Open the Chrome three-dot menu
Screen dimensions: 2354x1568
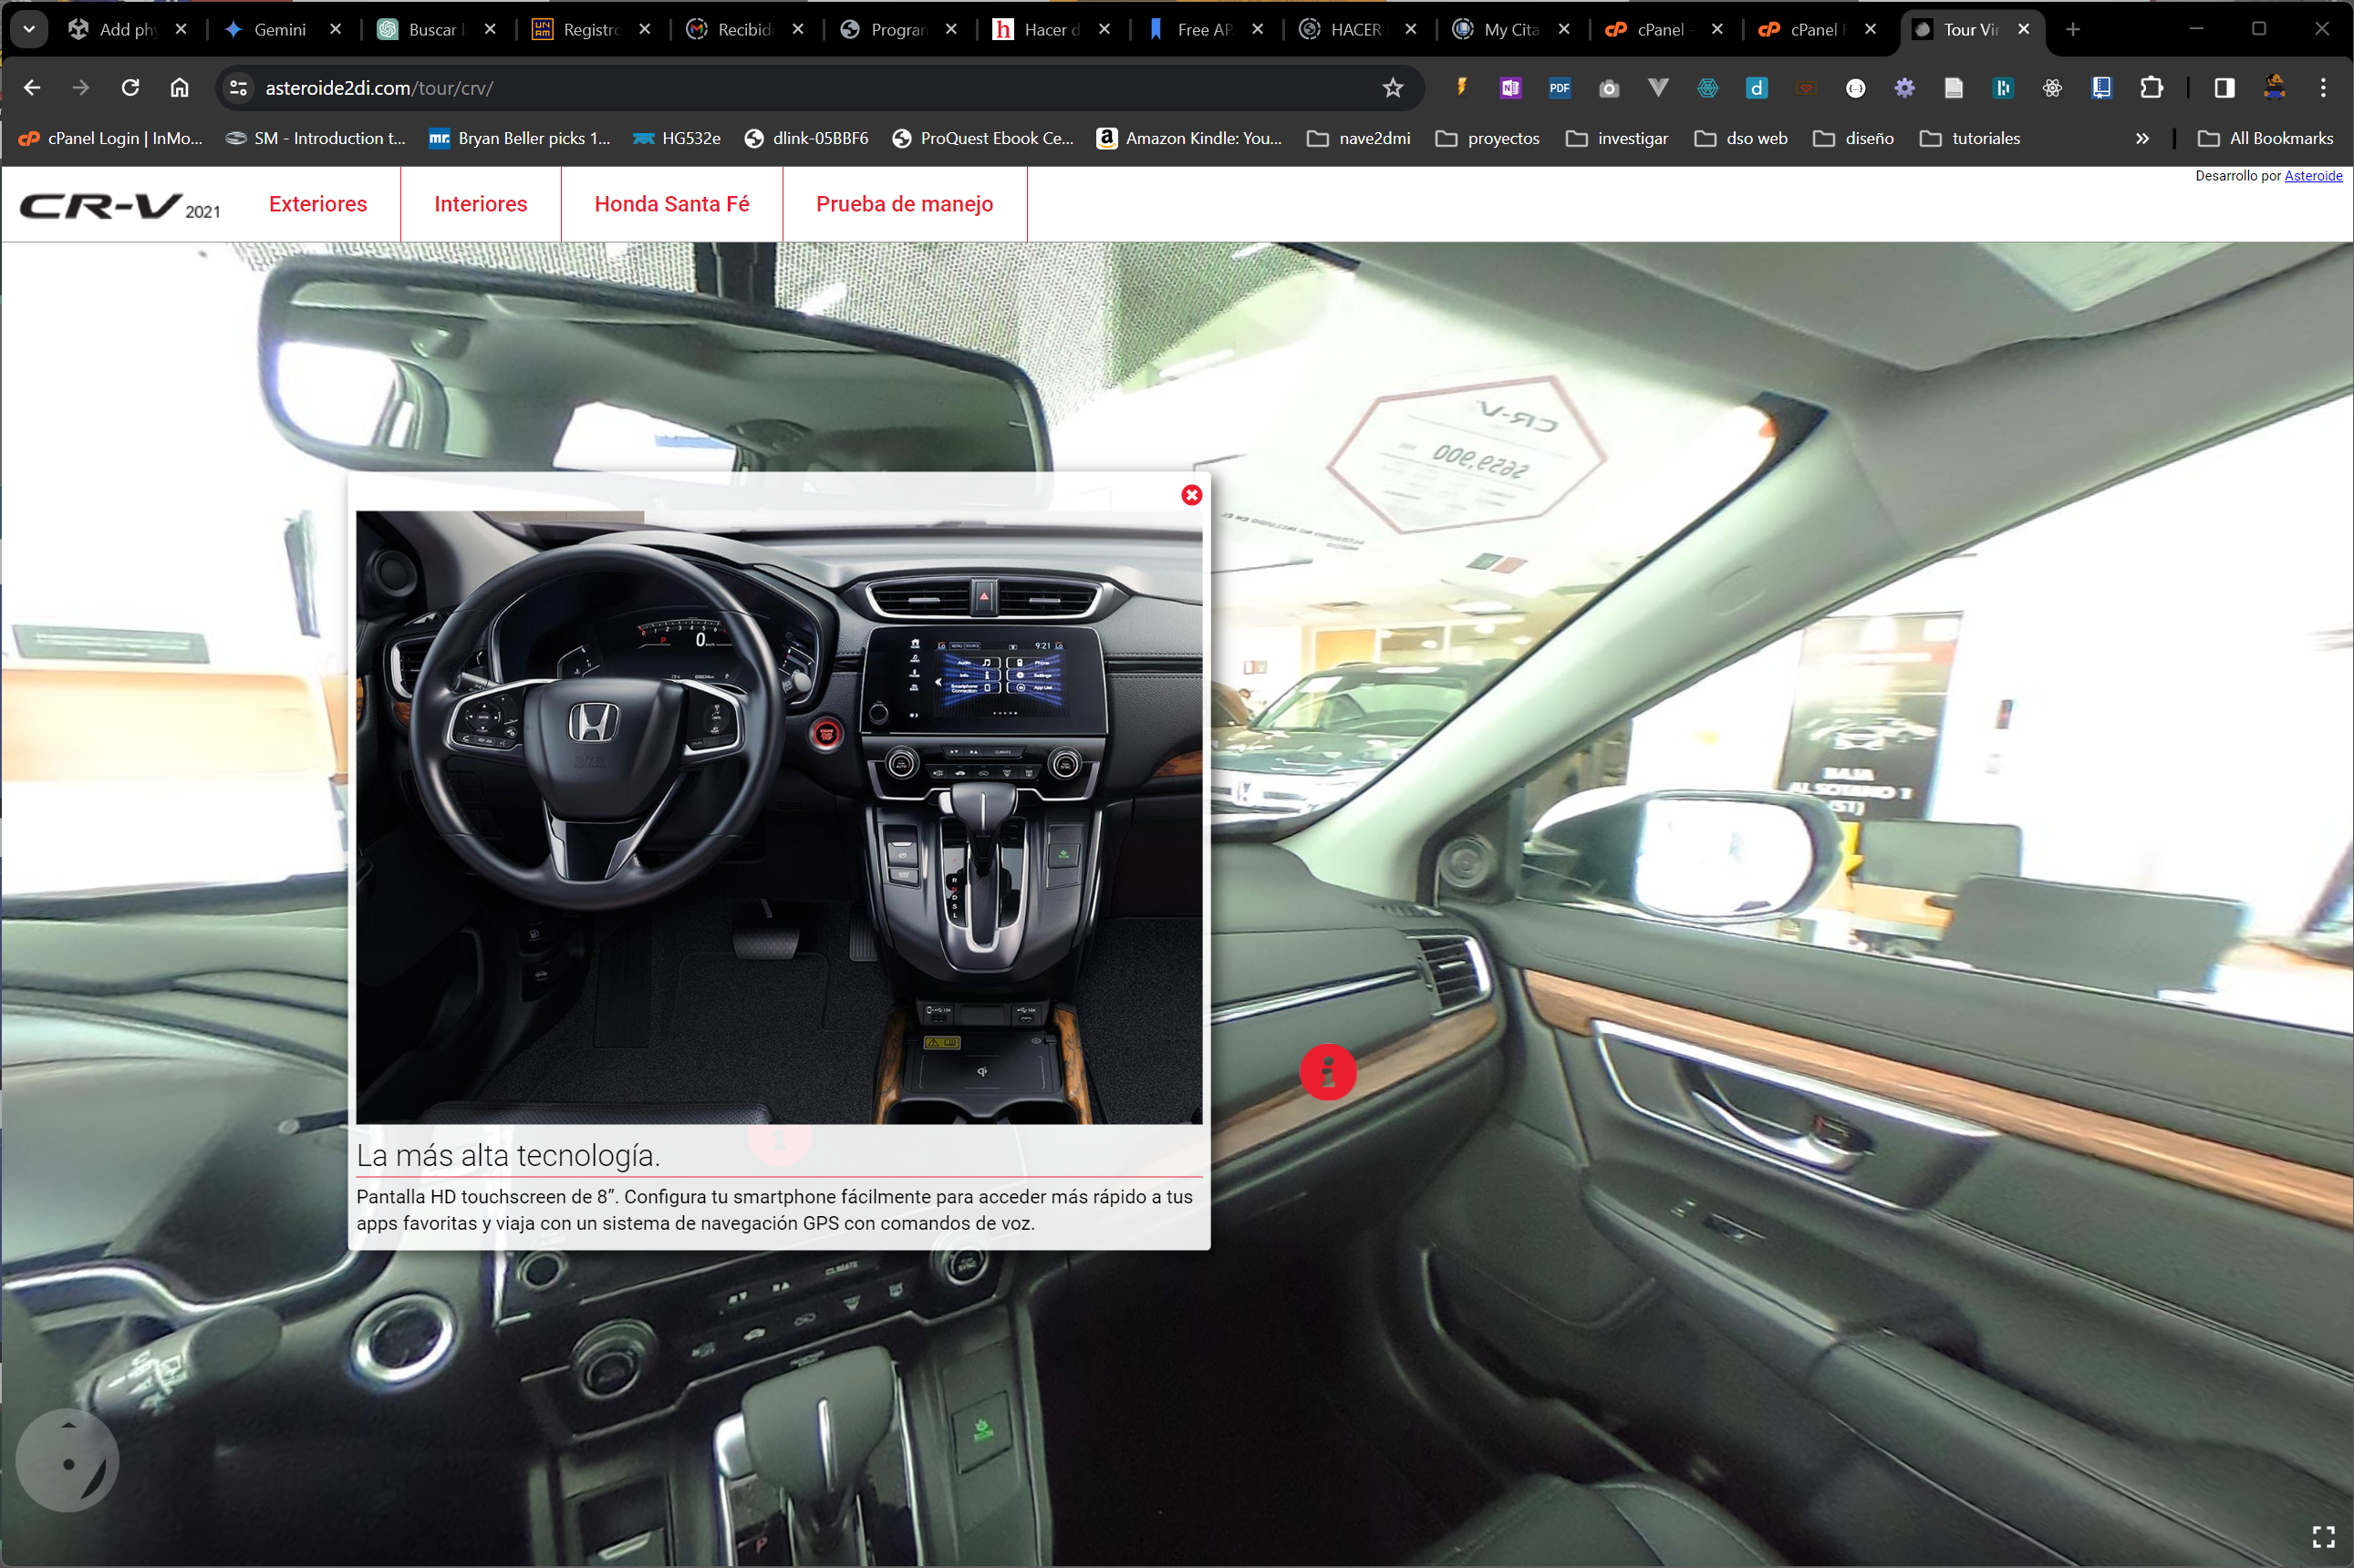tap(2322, 88)
